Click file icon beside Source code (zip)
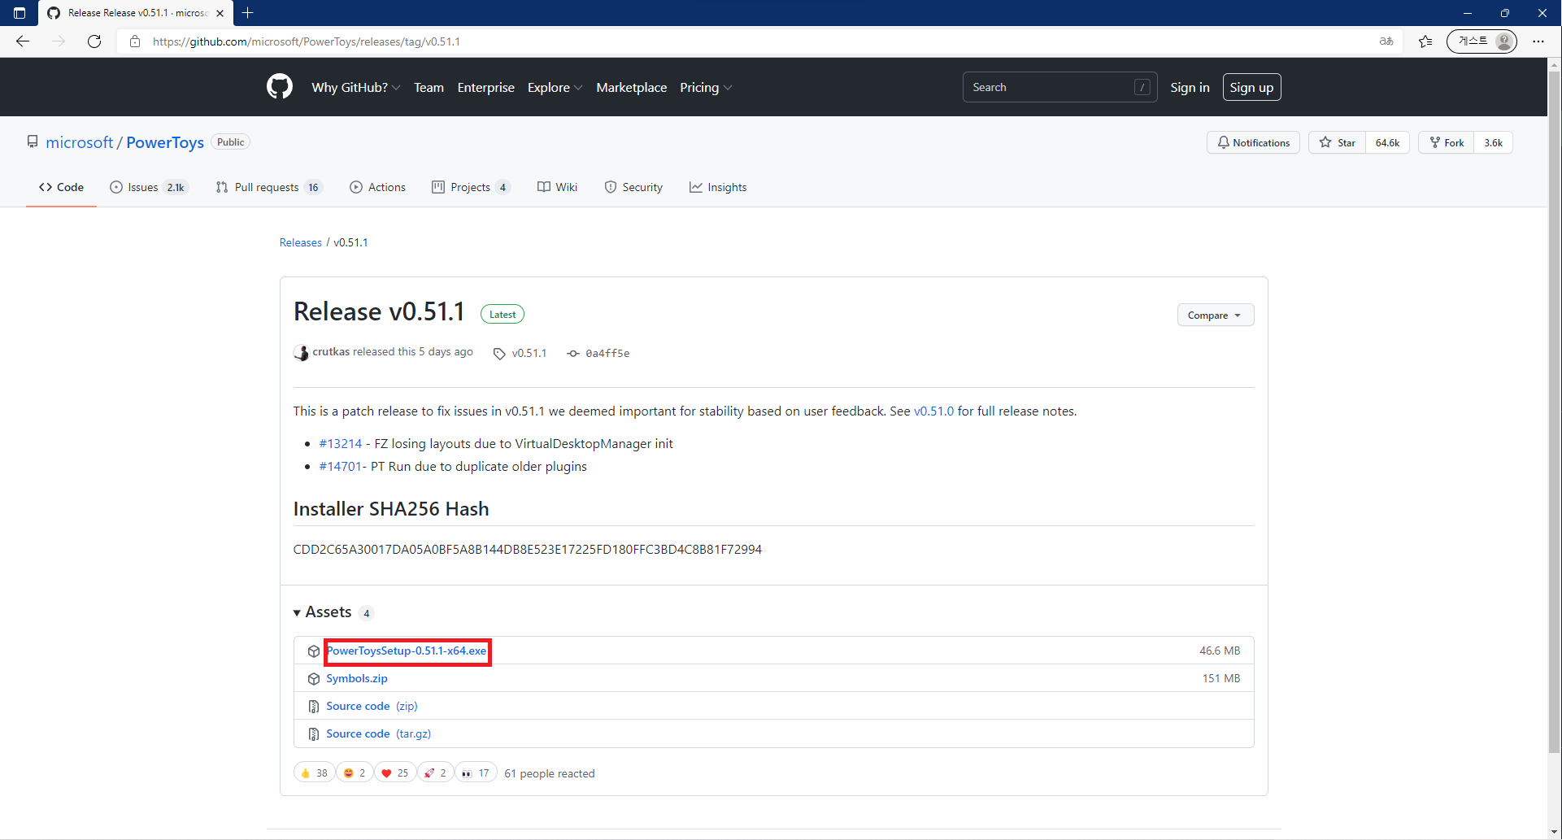1562x840 pixels. [x=314, y=707]
